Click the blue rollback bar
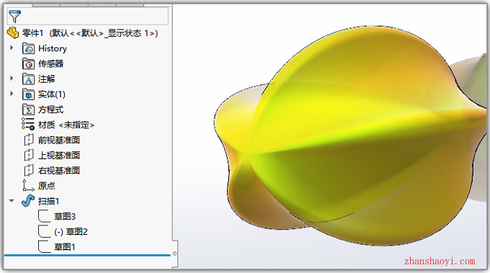Viewport: 490px width, 273px height. tap(87, 255)
